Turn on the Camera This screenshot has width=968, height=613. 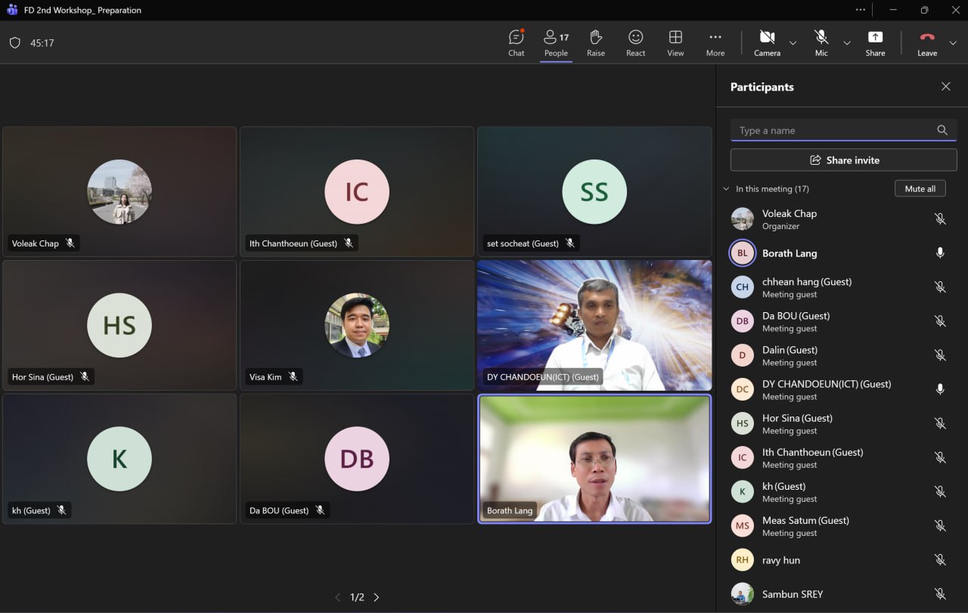tap(767, 43)
